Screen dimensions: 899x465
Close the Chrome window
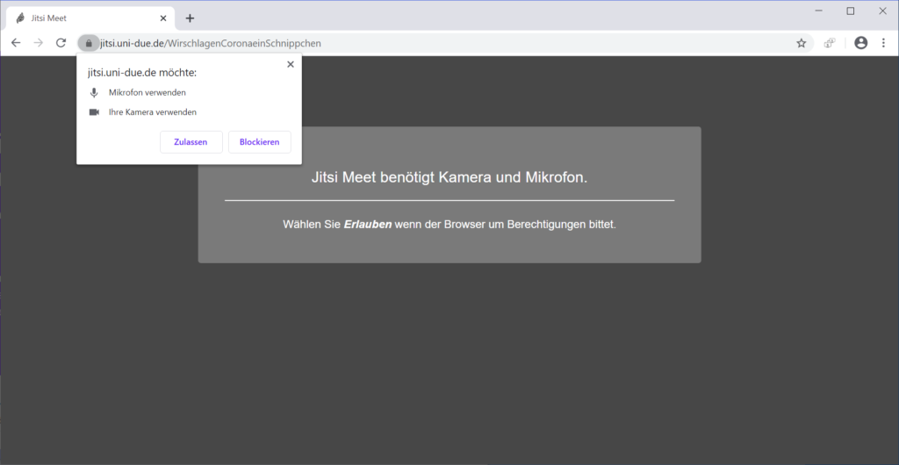point(882,11)
